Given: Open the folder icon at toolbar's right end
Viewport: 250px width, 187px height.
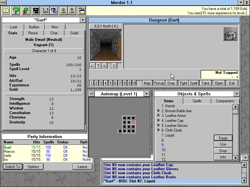Looking at the screenshot, I should click(x=81, y=10).
